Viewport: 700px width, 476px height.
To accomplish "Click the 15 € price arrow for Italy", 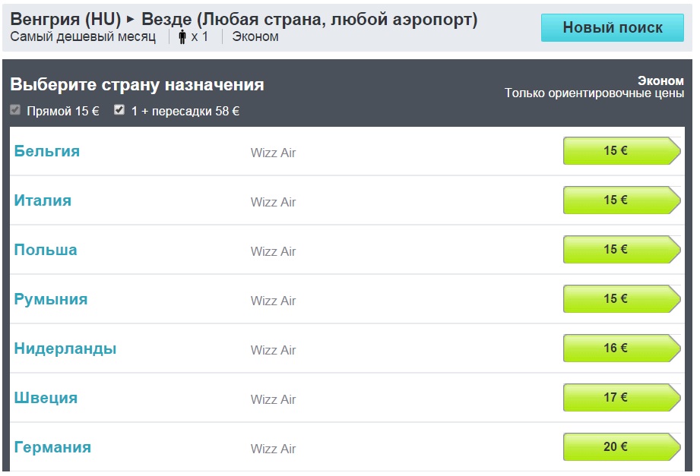I will pyautogui.click(x=620, y=200).
